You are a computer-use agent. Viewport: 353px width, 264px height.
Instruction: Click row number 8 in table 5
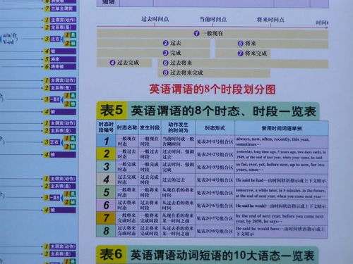click(x=106, y=231)
